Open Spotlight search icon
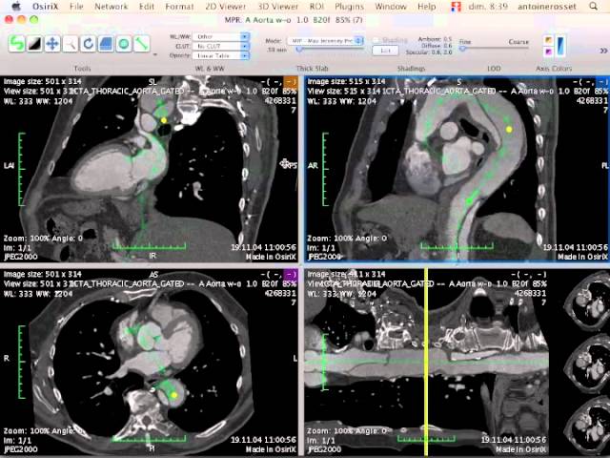 (x=593, y=7)
